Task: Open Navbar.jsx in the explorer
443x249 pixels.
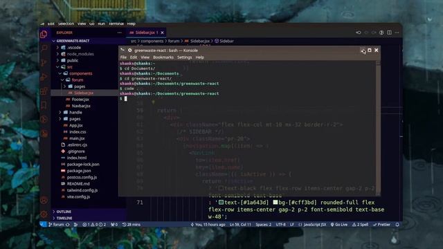Action: pos(81,106)
